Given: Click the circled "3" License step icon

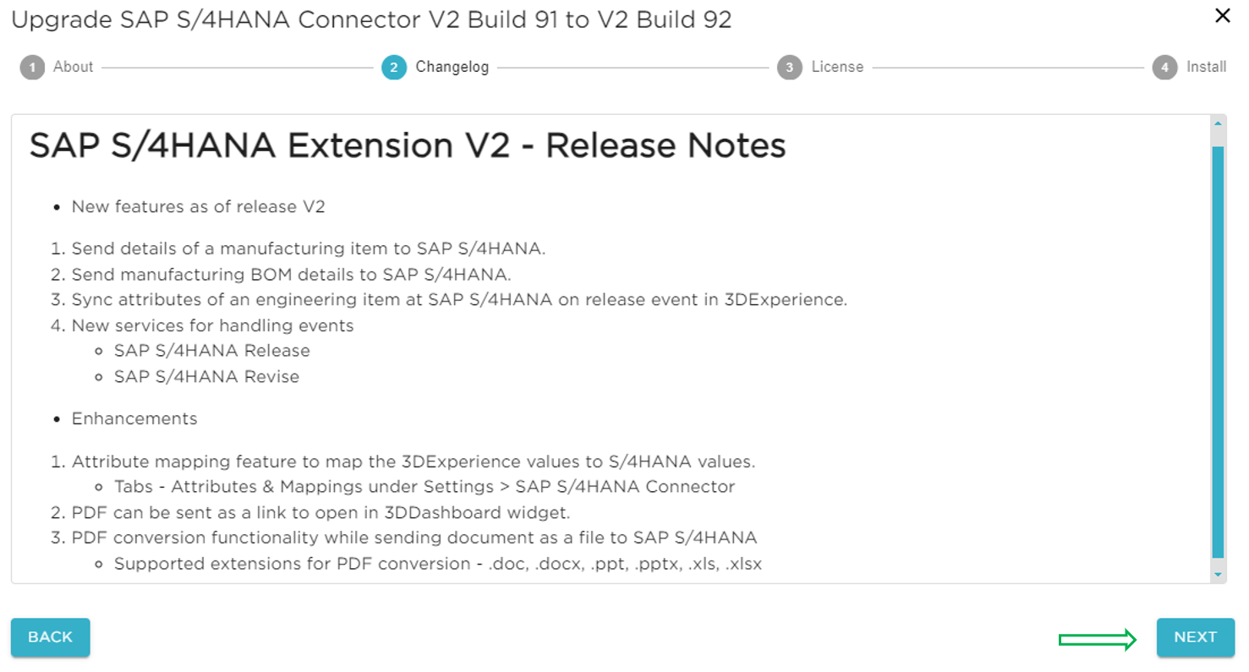Looking at the screenshot, I should click(789, 67).
